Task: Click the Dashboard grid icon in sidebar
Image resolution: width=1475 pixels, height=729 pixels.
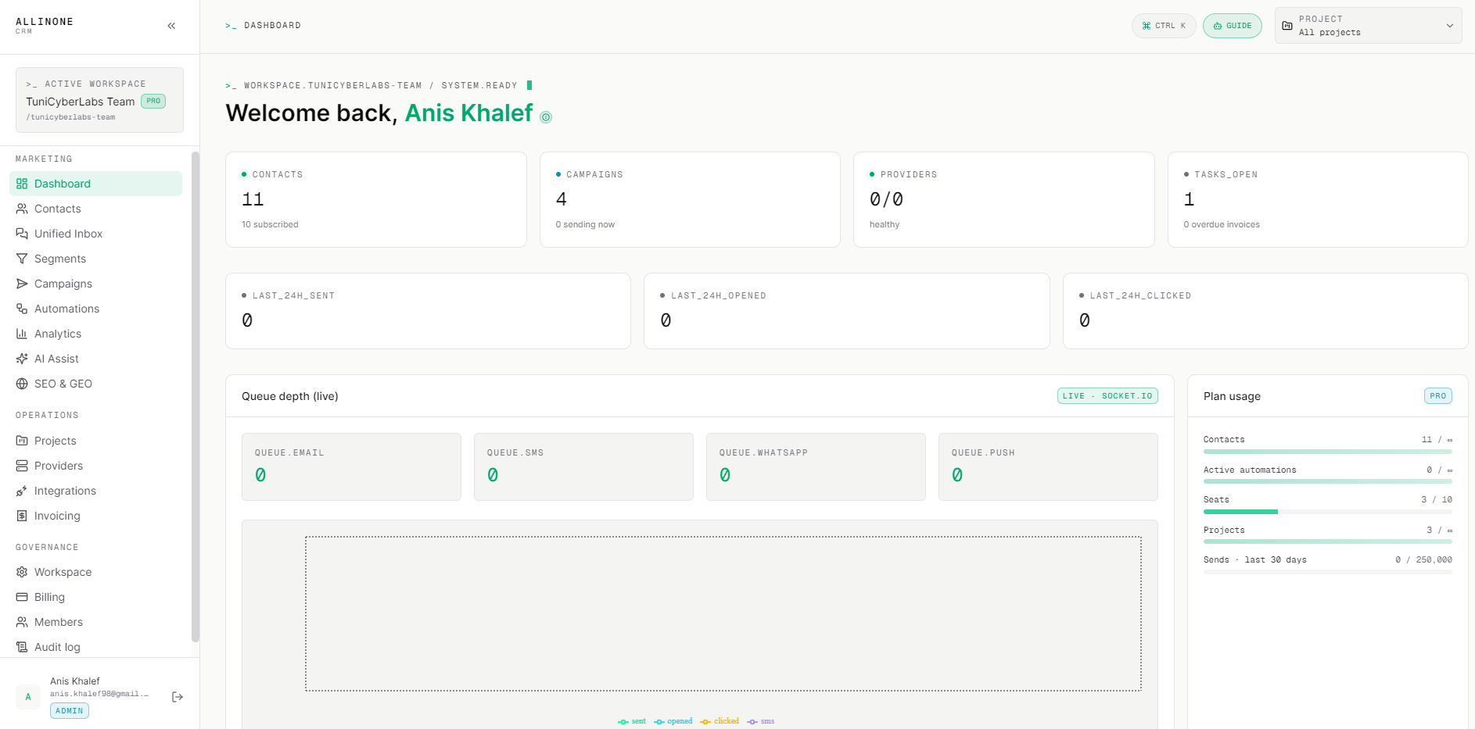Action: [22, 184]
